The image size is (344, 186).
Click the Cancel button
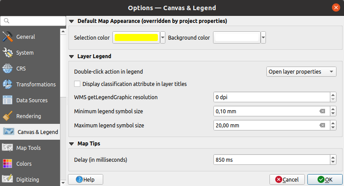287,179
